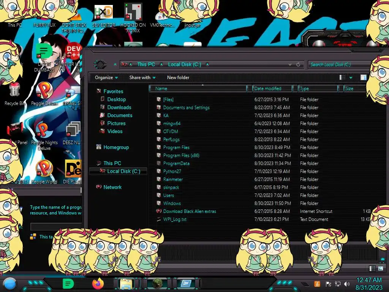Select the Python27 folder
Image resolution: width=389 pixels, height=292 pixels.
(x=172, y=171)
